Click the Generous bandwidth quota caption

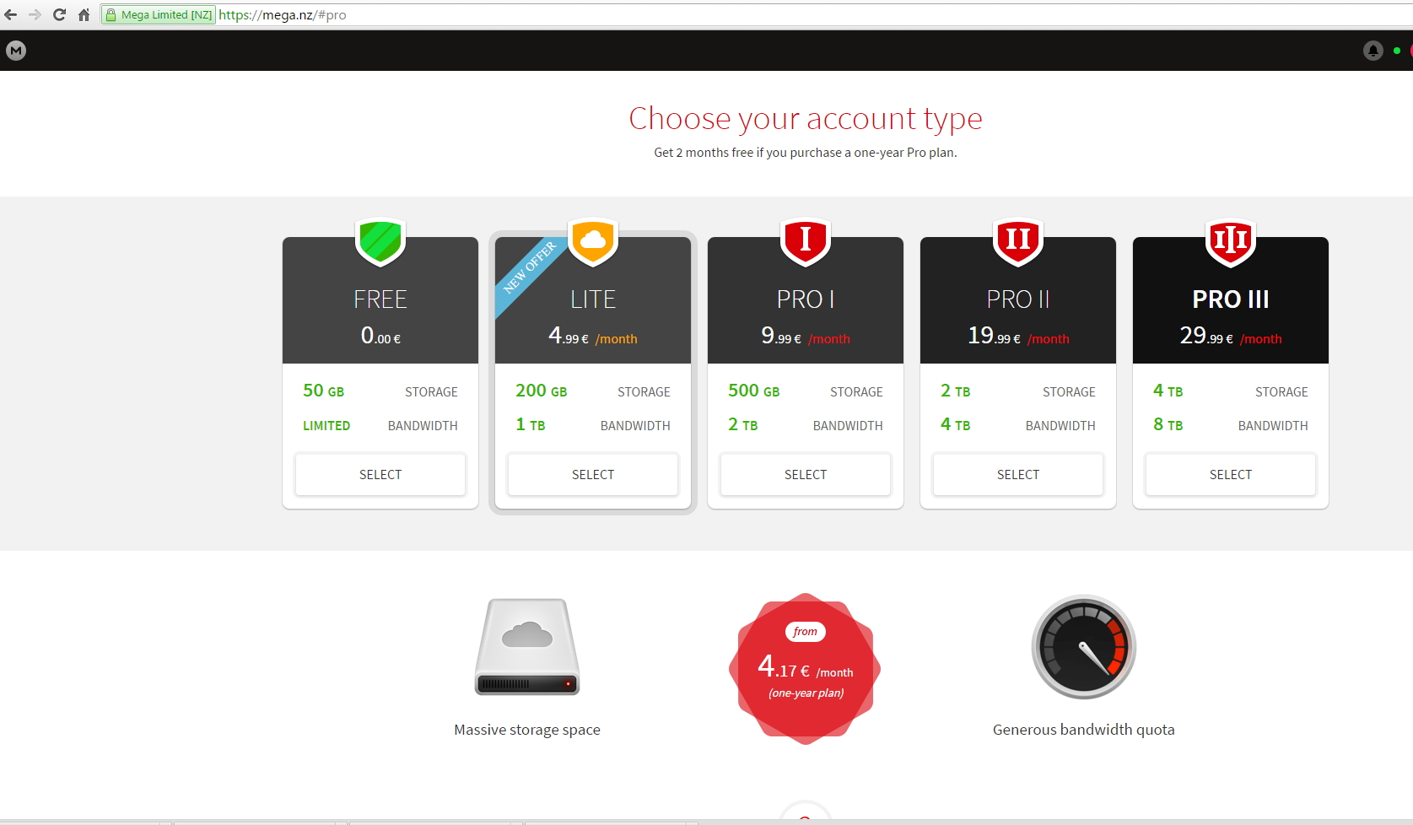[1084, 730]
